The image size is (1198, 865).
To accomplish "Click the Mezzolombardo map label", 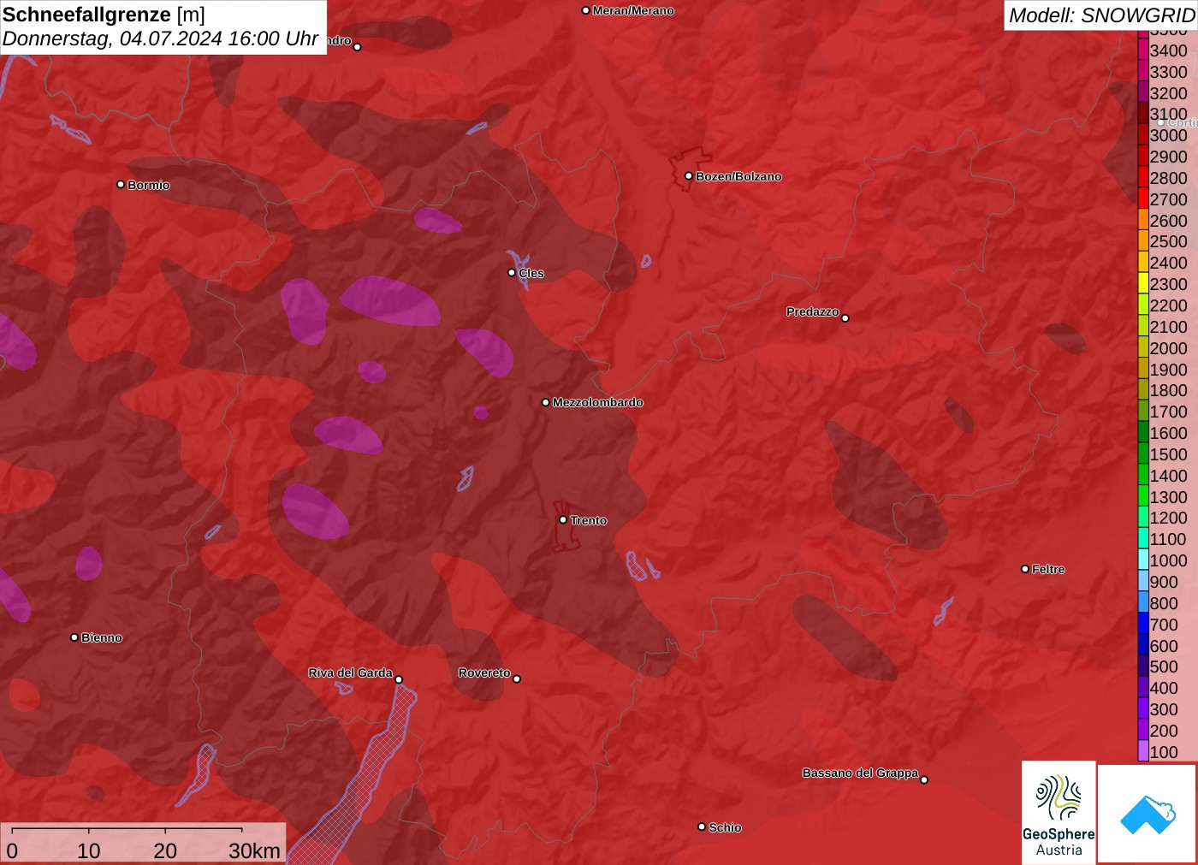I will tap(597, 402).
